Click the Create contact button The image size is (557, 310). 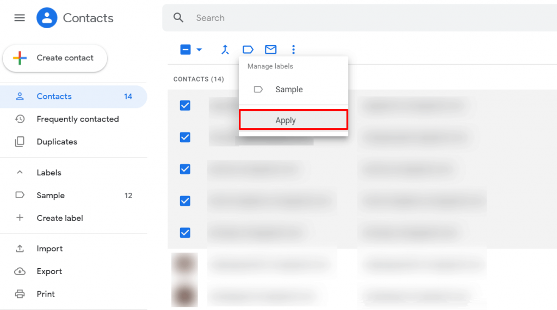55,58
